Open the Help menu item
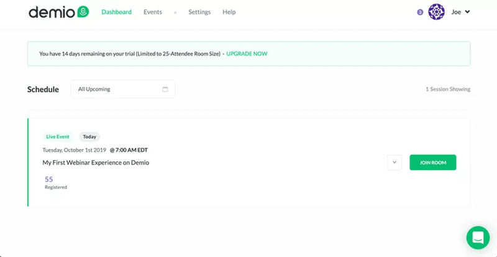Screen dimensions: 497x257 click(229, 12)
